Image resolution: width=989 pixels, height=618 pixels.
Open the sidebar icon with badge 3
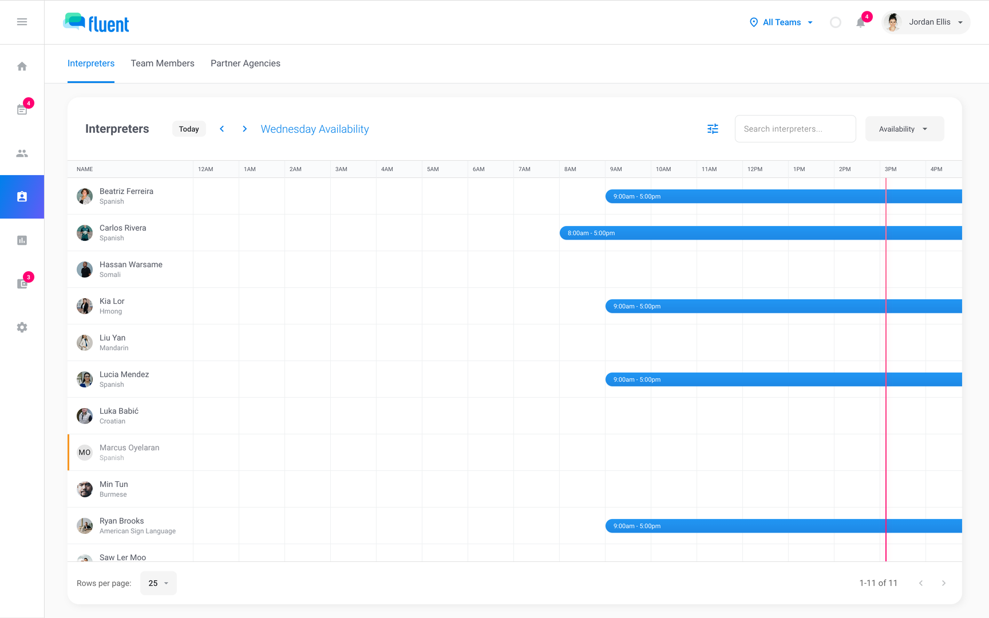[22, 283]
